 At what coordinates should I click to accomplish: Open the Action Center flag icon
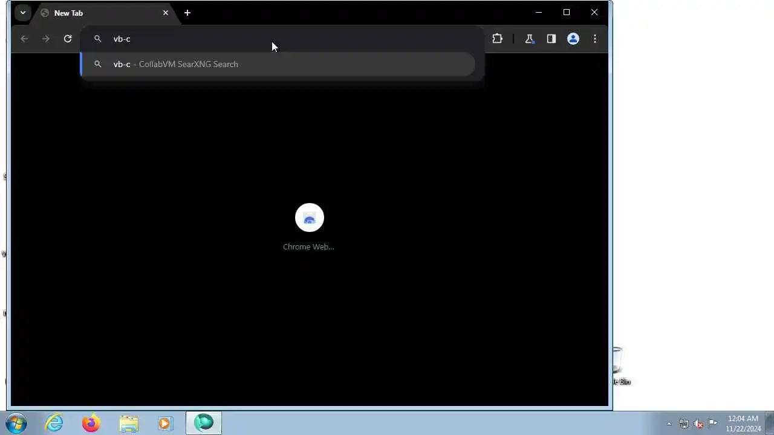pyautogui.click(x=713, y=424)
